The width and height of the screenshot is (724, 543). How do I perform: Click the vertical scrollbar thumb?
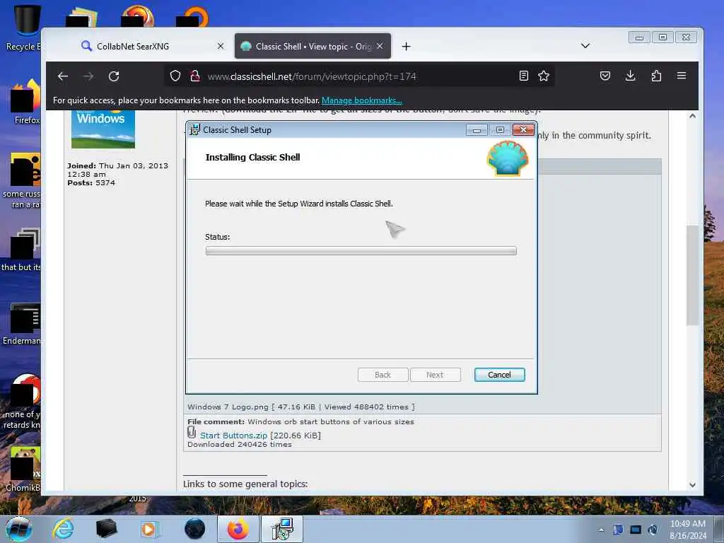pyautogui.click(x=693, y=275)
